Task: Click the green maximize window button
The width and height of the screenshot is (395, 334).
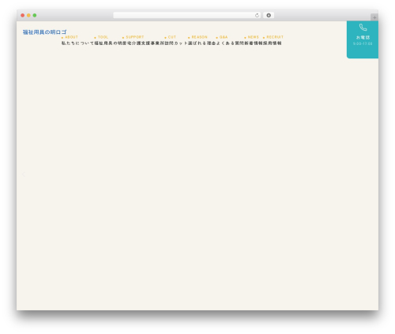Action: click(x=35, y=15)
